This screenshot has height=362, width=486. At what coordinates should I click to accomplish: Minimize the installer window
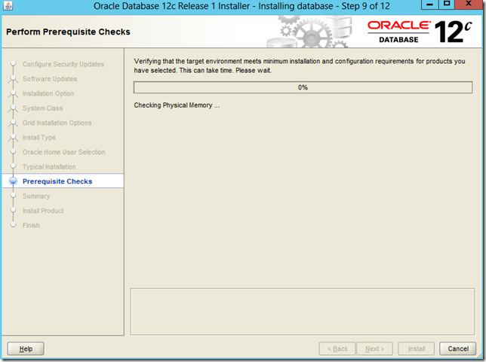(x=429, y=5)
